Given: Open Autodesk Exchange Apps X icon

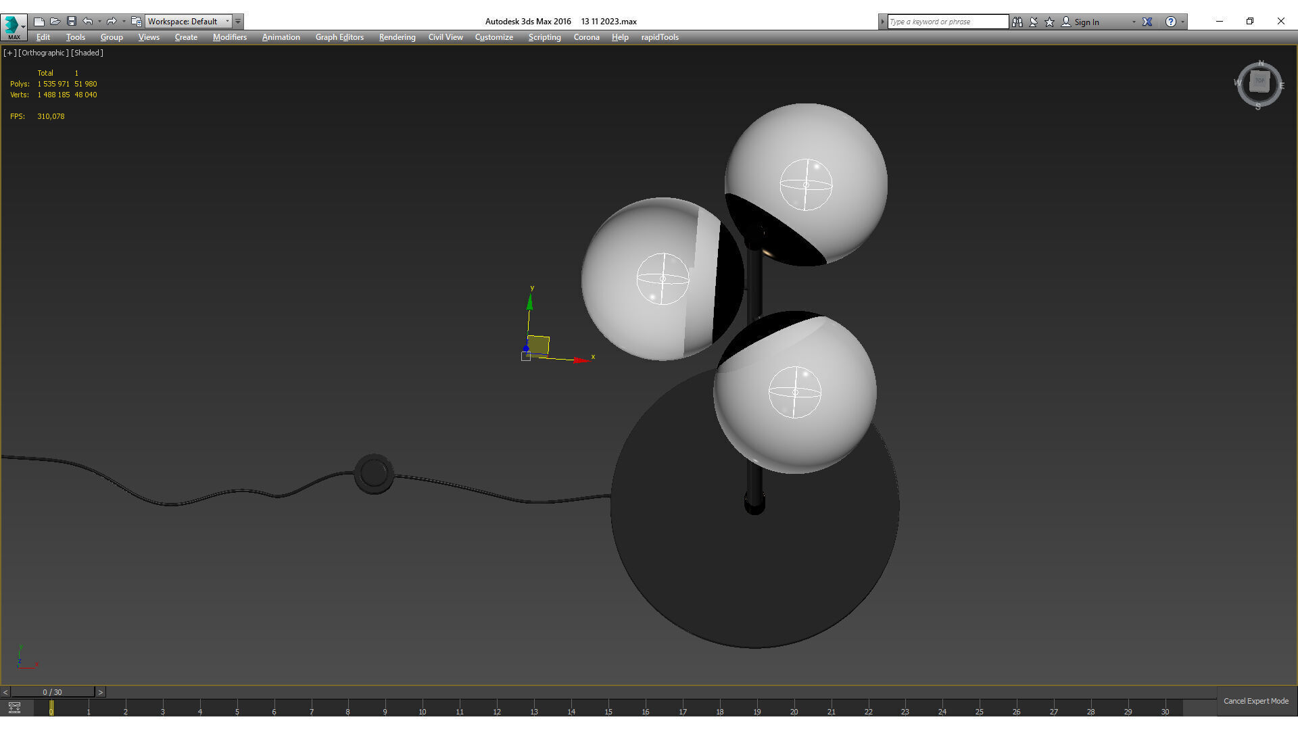Looking at the screenshot, I should 1147,22.
